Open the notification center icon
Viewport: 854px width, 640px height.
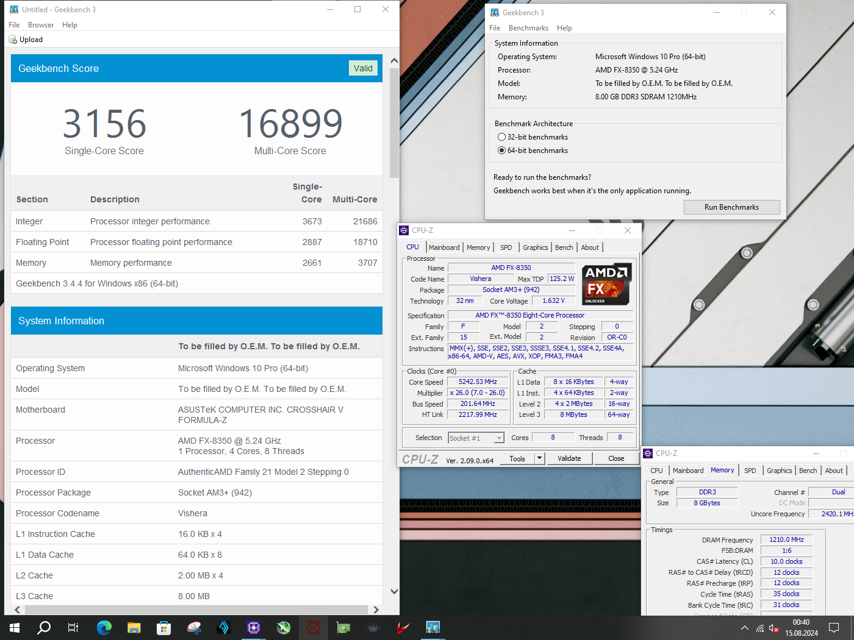[834, 628]
